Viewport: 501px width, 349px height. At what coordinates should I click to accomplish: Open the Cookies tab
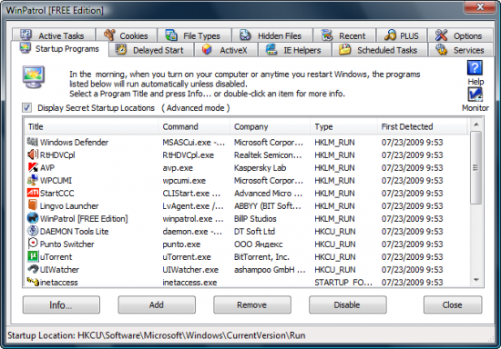point(127,35)
